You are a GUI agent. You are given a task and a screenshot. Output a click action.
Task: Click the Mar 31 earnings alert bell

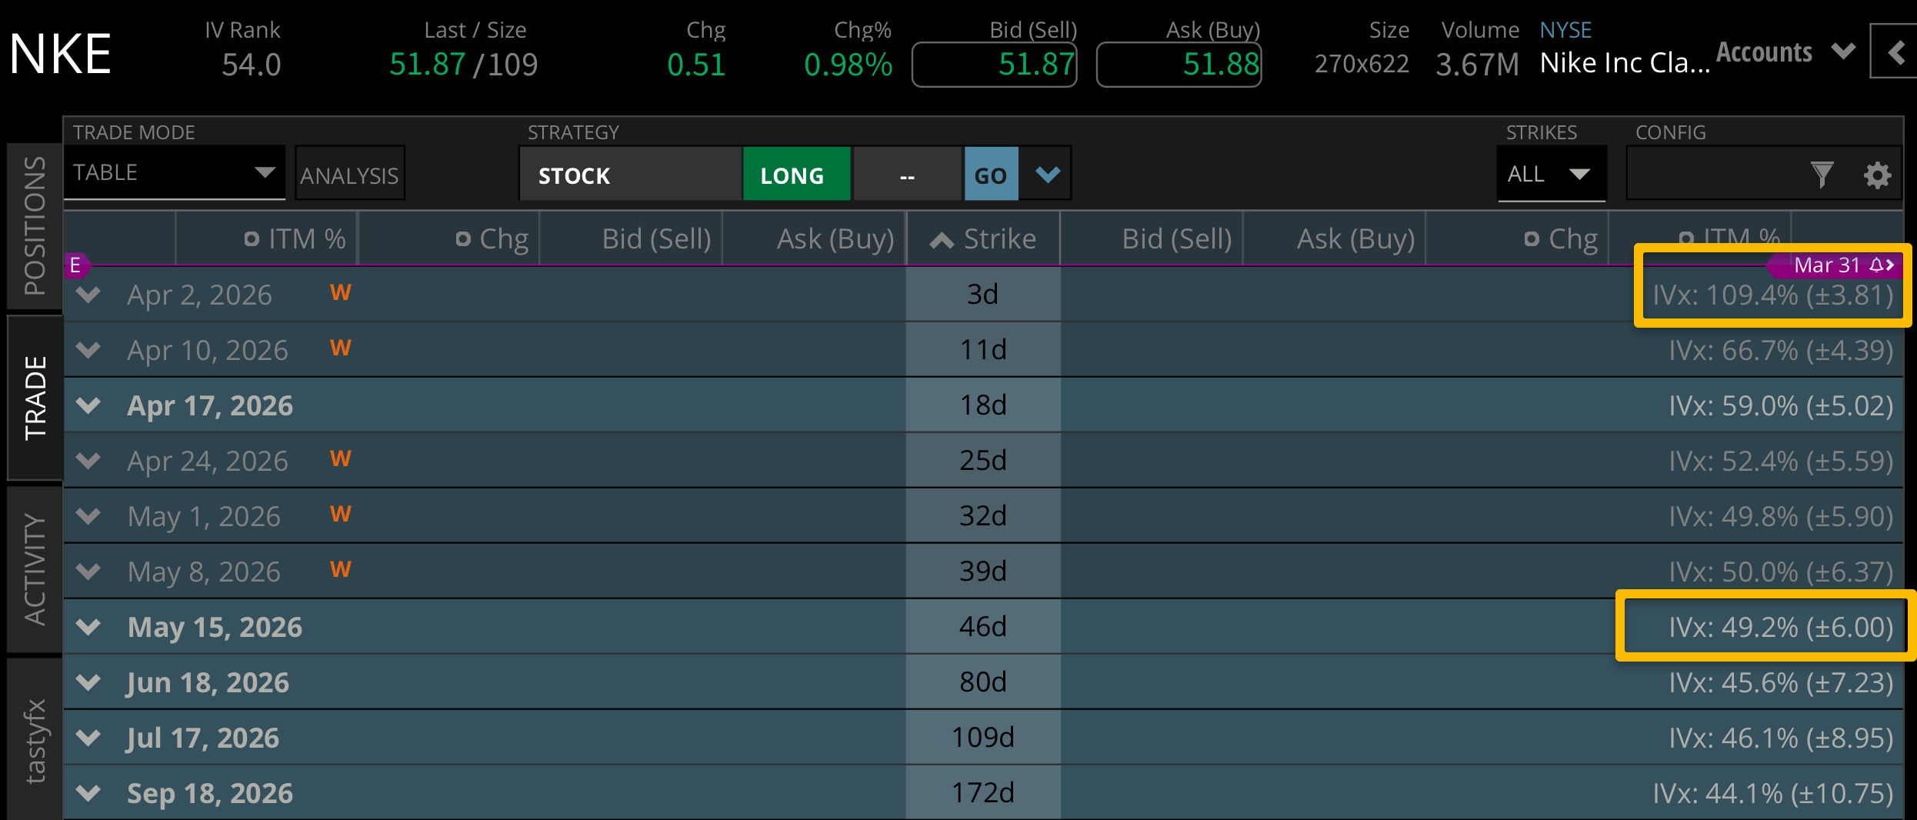(1876, 265)
